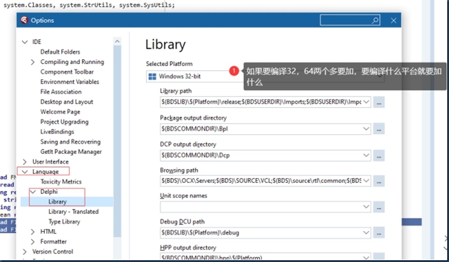Select the Library tree item under Delphi
Image resolution: width=449 pixels, height=262 pixels.
[58, 202]
